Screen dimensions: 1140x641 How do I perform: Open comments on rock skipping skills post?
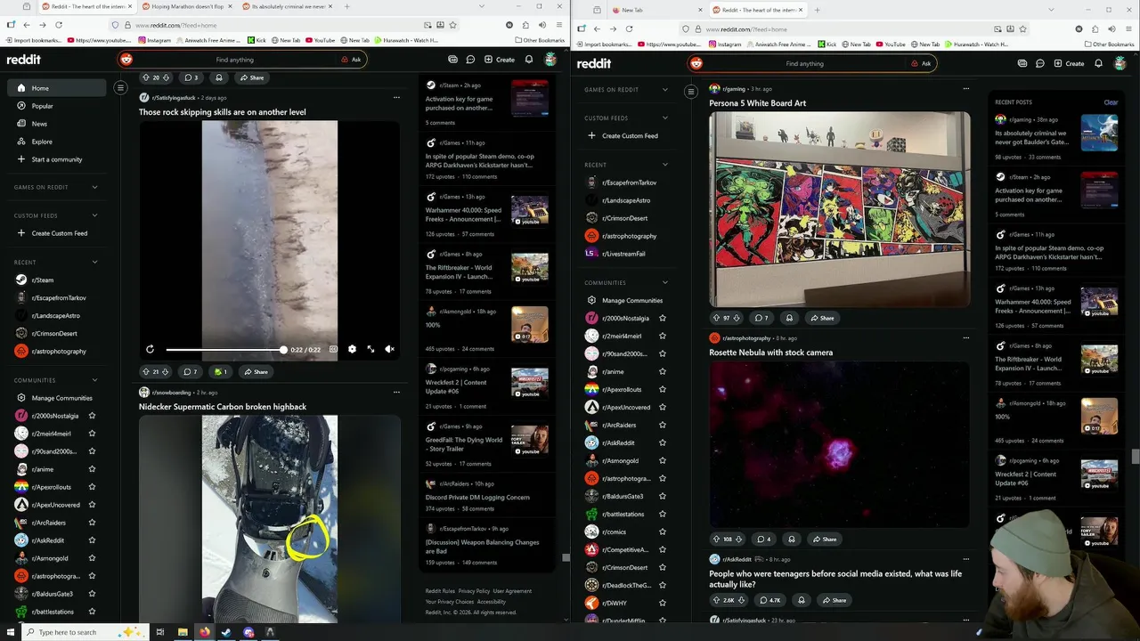pos(190,371)
